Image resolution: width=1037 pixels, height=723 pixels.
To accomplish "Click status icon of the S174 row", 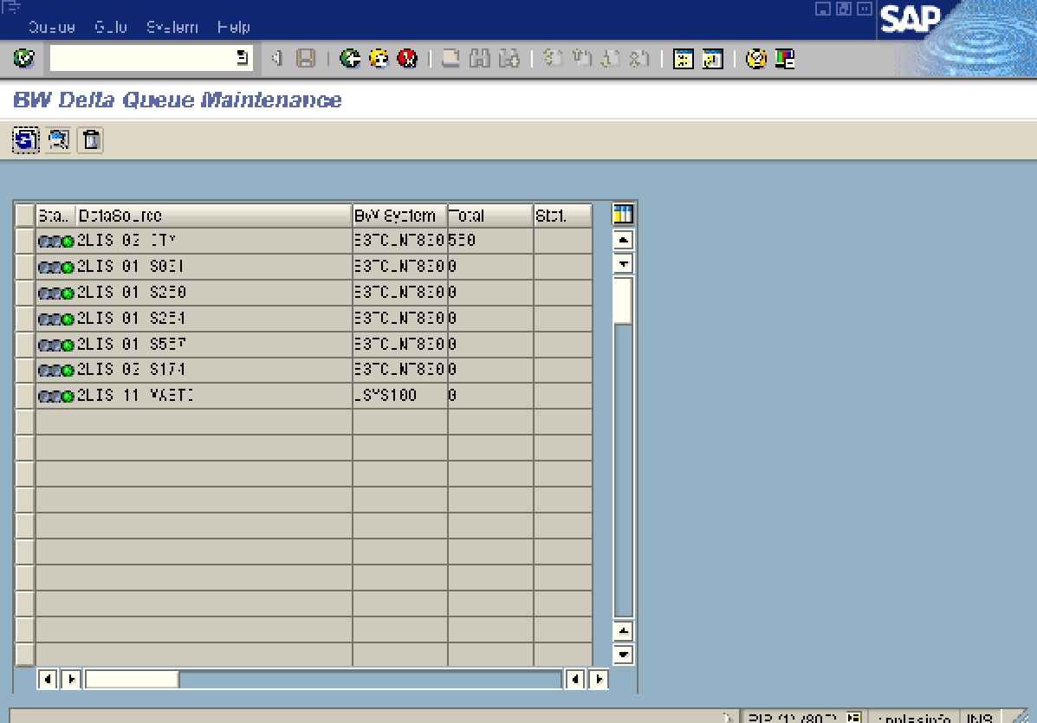I will [55, 370].
